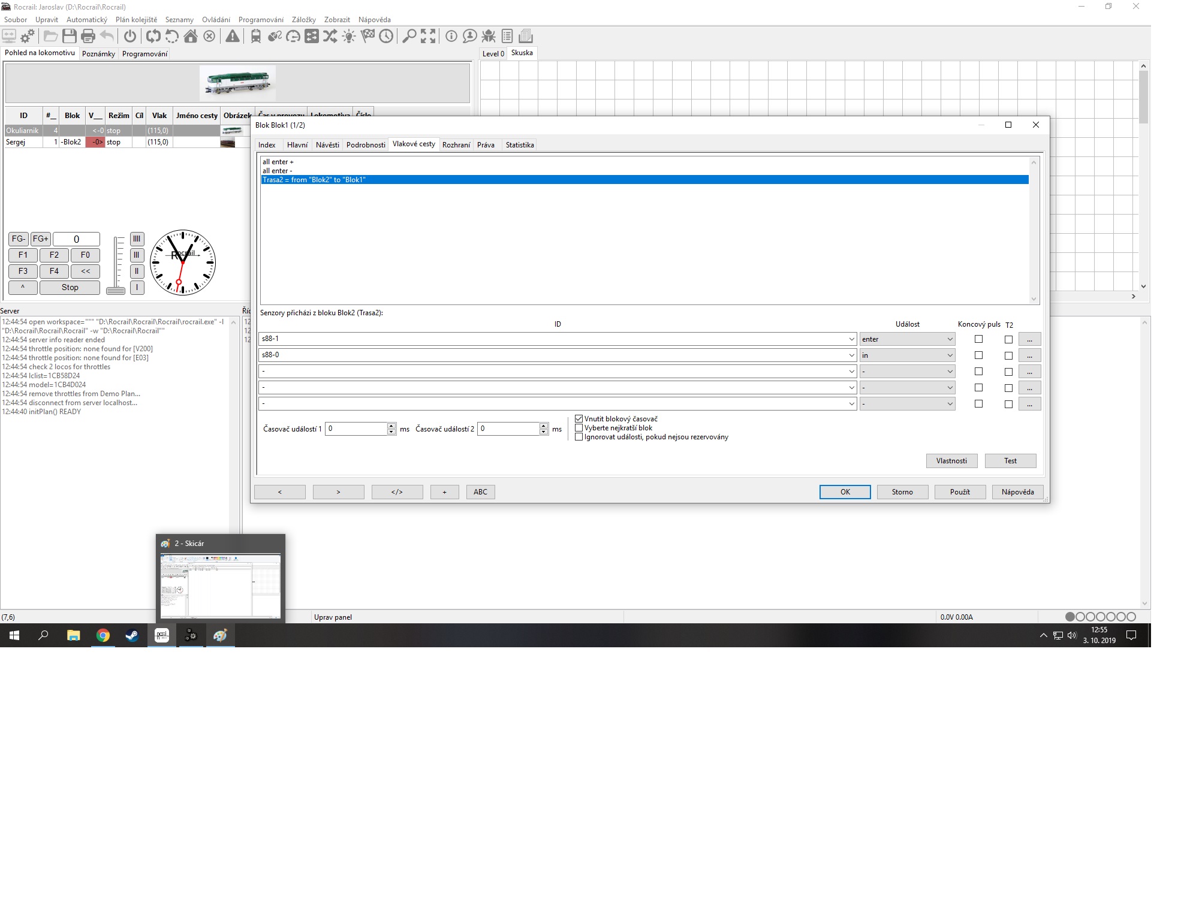Screen dimensions: 1199x899
Task: Click the locomotive train icon
Action: [256, 36]
